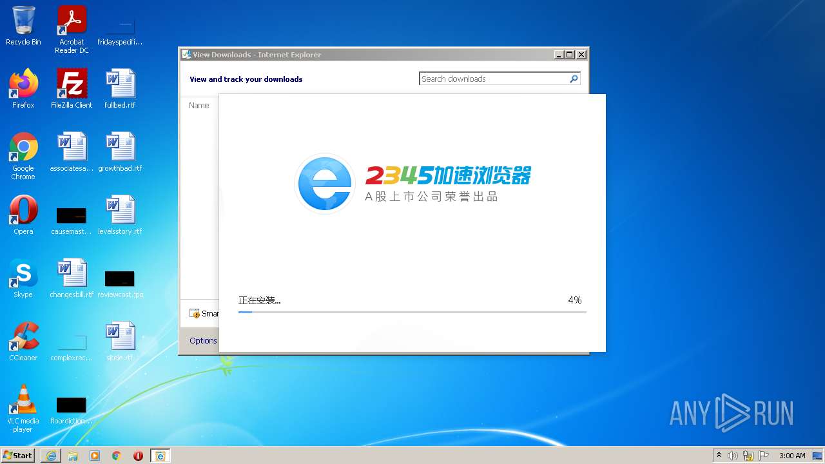825x464 pixels.
Task: Select causemast... black thumbnail file
Action: coord(72,220)
